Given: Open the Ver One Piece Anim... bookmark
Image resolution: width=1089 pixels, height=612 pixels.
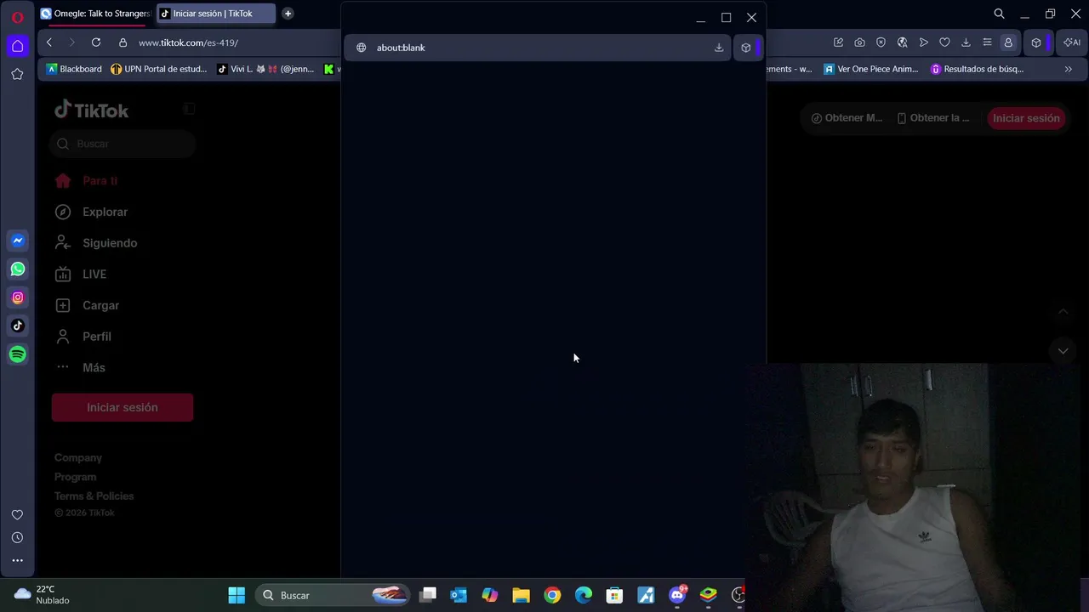Looking at the screenshot, I should pos(871,69).
